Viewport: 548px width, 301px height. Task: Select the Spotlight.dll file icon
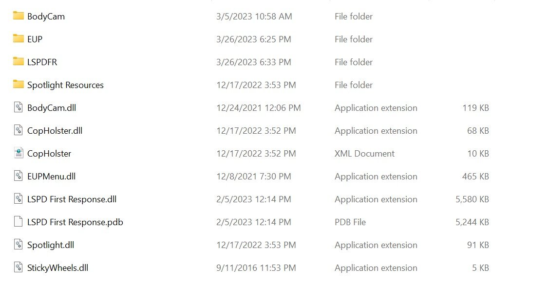[x=19, y=245]
